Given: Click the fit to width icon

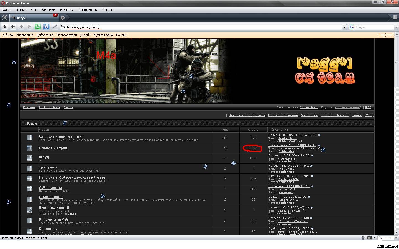Looking at the screenshot, I should 363,238.
